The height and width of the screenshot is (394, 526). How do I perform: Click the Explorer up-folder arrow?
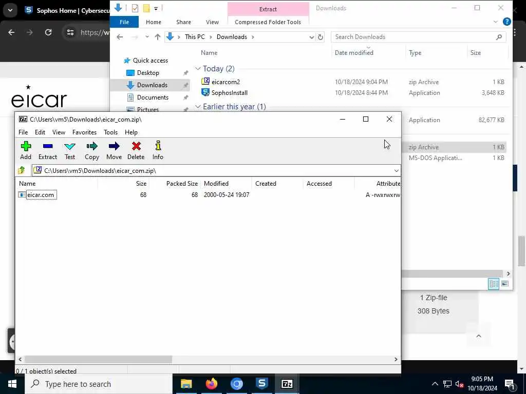[x=157, y=37]
